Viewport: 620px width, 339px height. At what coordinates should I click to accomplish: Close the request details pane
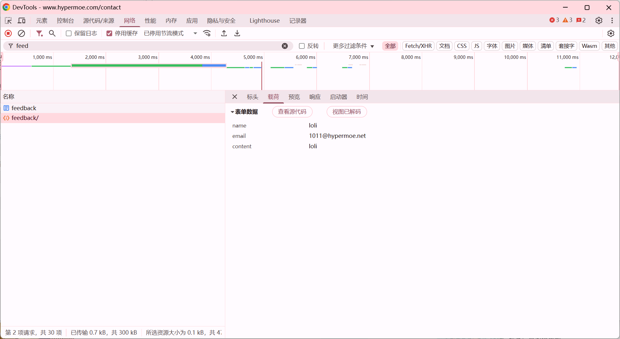coord(235,97)
